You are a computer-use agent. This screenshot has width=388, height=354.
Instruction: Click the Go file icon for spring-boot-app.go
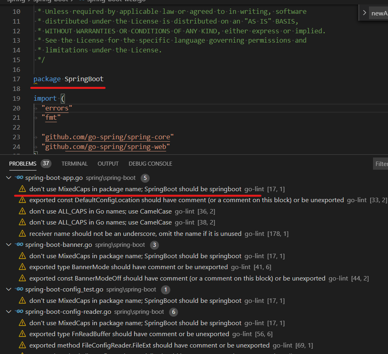[19, 178]
